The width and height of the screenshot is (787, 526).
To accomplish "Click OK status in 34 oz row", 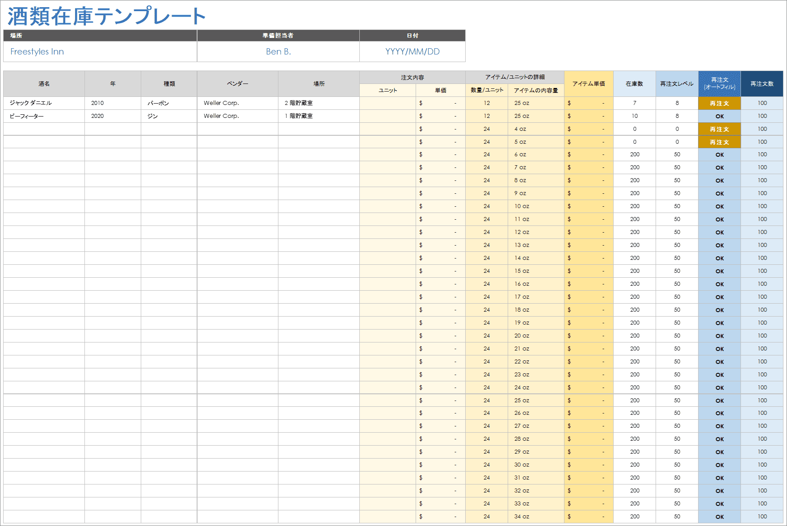I will click(x=720, y=517).
